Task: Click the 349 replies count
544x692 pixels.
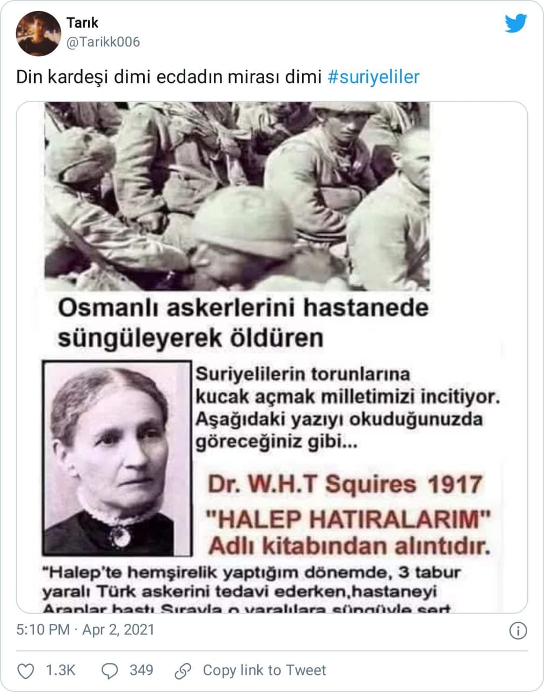Action: pos(141,670)
